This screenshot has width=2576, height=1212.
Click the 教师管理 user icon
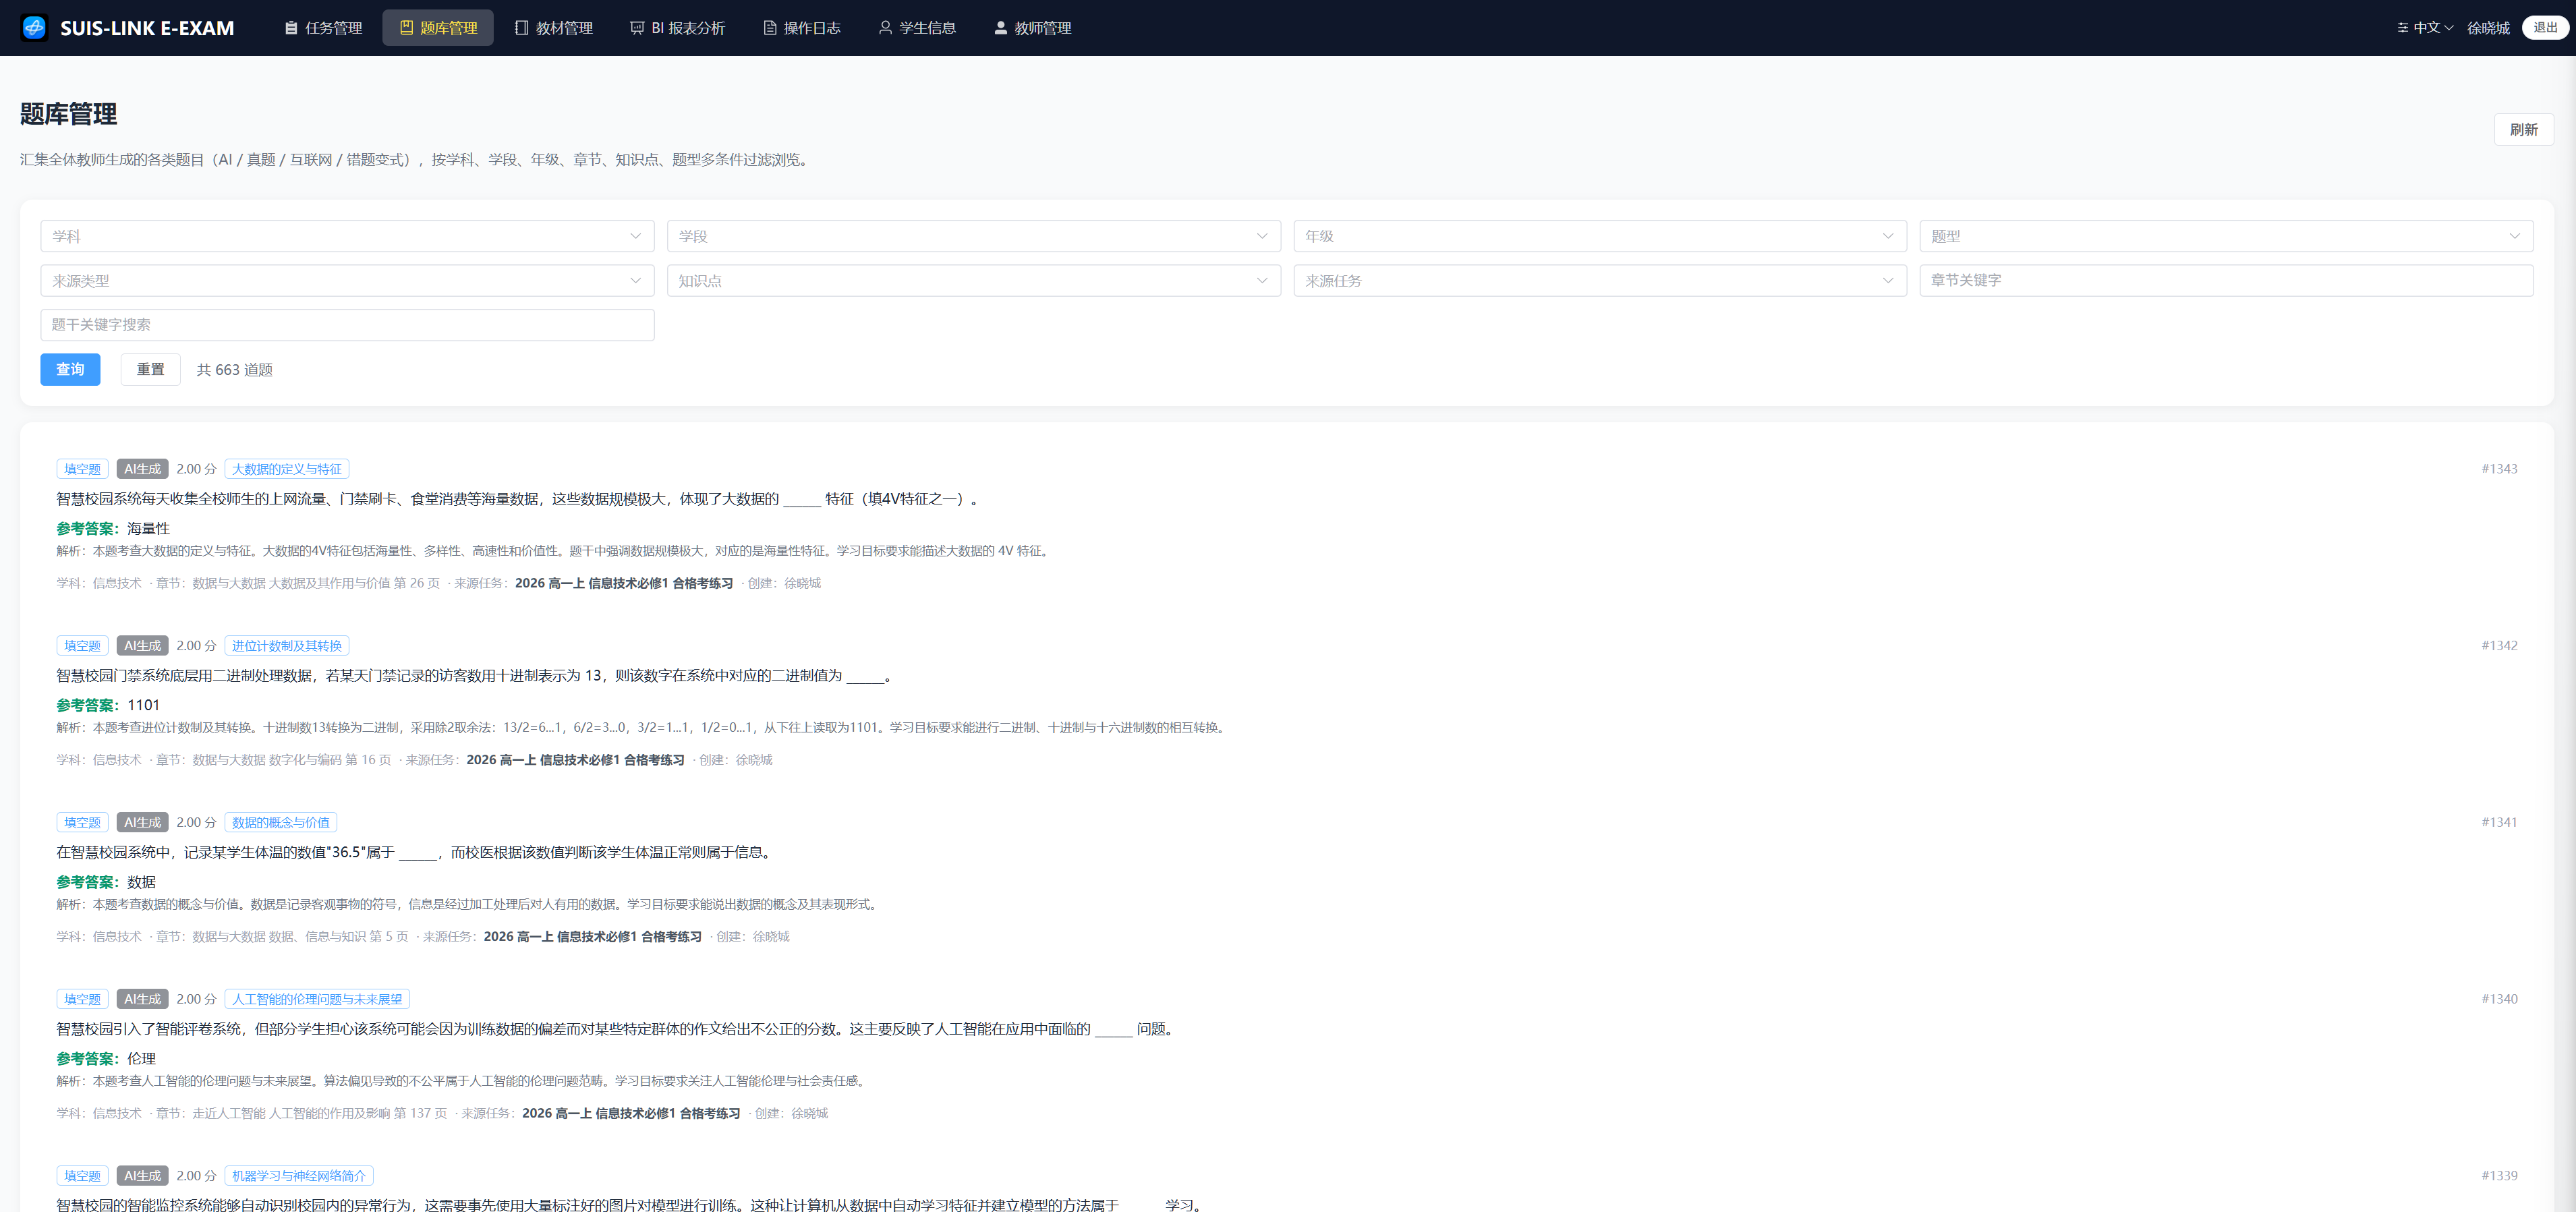tap(1000, 28)
